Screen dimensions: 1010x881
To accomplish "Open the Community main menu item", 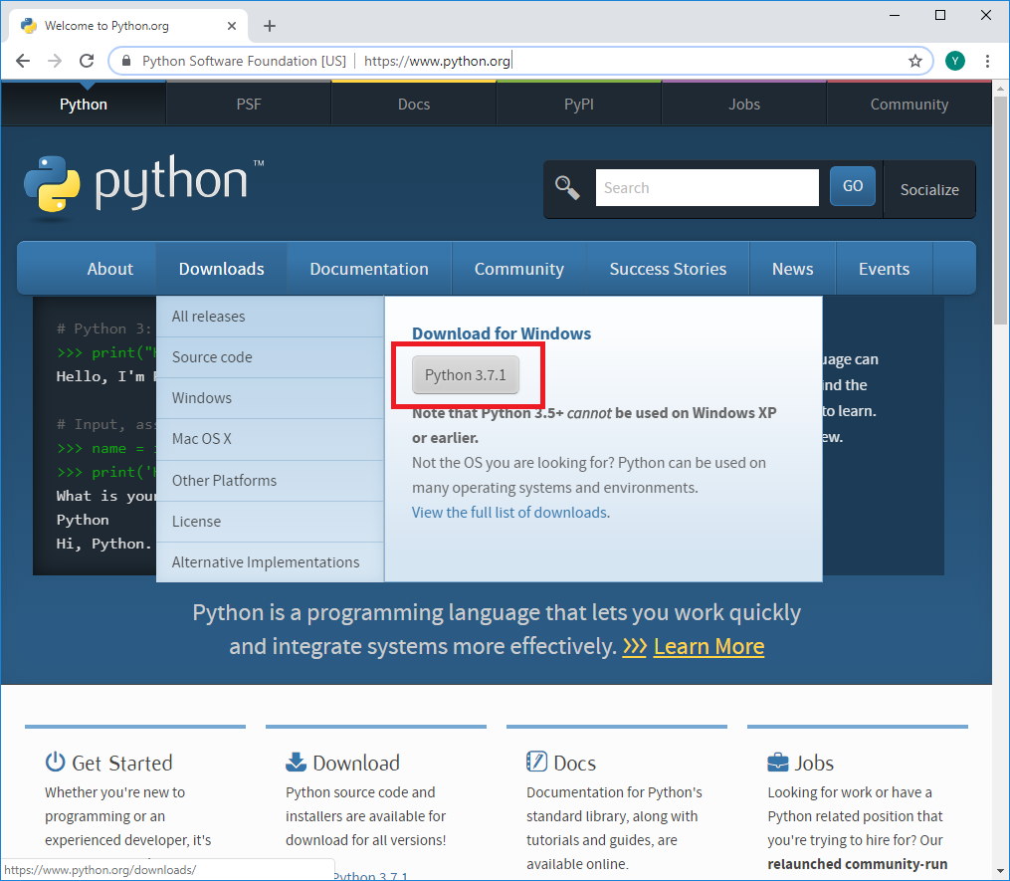I will click(x=519, y=269).
